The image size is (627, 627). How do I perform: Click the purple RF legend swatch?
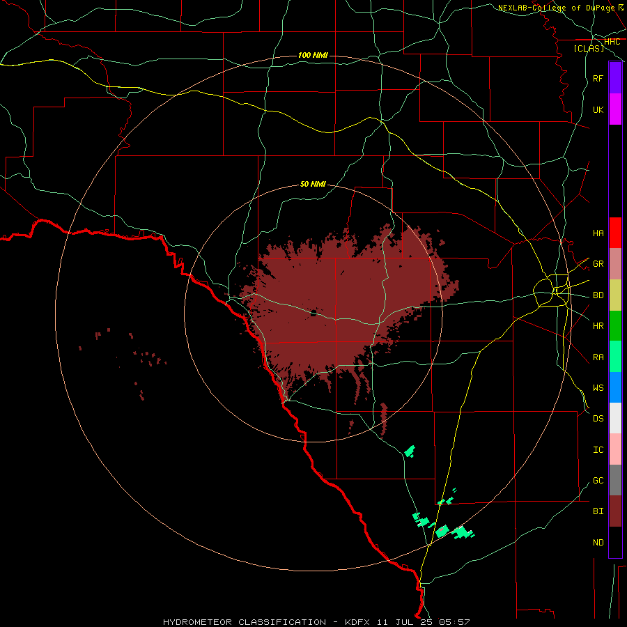pos(615,78)
